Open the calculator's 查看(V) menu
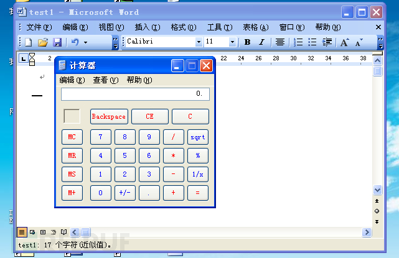Image resolution: width=399 pixels, height=258 pixels. [x=106, y=80]
